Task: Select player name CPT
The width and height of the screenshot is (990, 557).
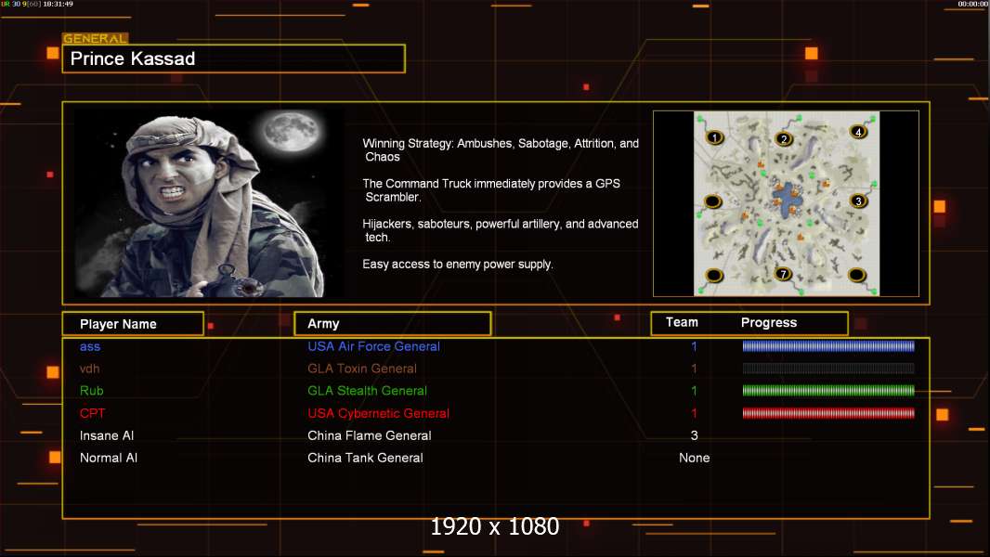Action: pyautogui.click(x=92, y=413)
